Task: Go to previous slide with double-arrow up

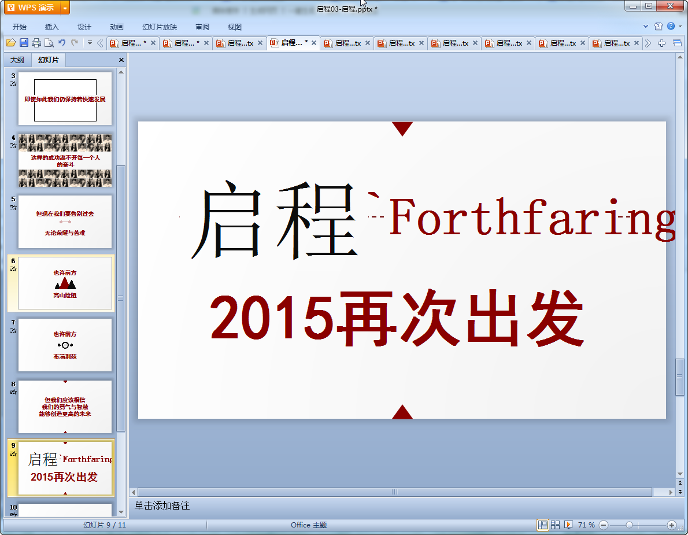Action: pyautogui.click(x=680, y=483)
